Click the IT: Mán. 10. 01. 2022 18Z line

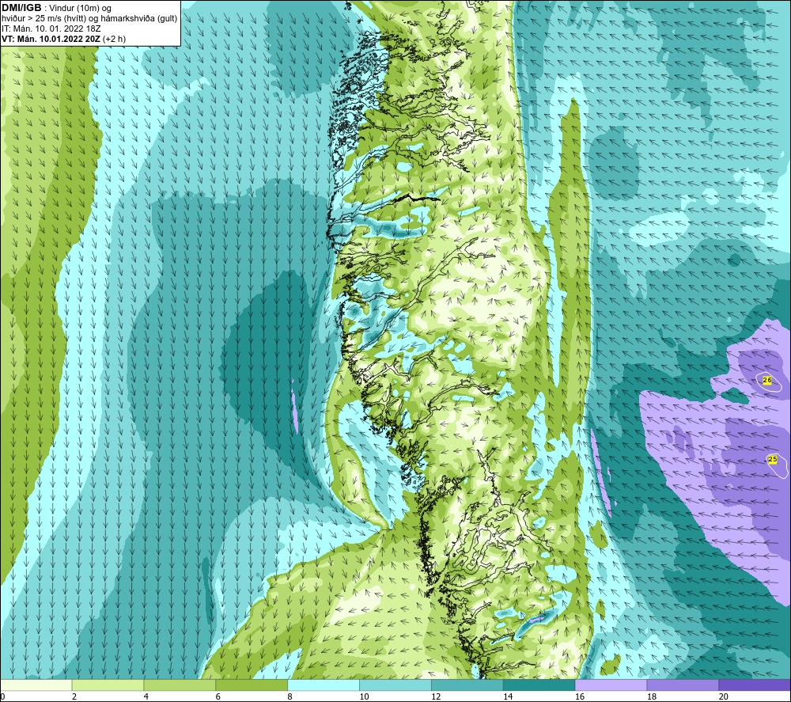tap(51, 28)
